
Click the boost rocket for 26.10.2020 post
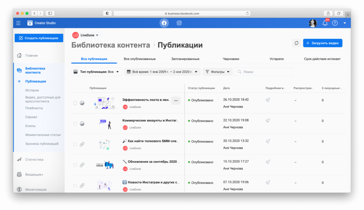pyautogui.click(x=268, y=100)
